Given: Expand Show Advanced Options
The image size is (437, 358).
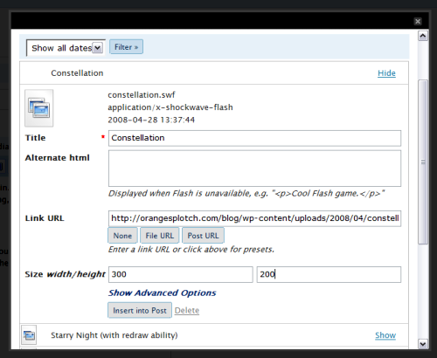Looking at the screenshot, I should click(x=162, y=293).
